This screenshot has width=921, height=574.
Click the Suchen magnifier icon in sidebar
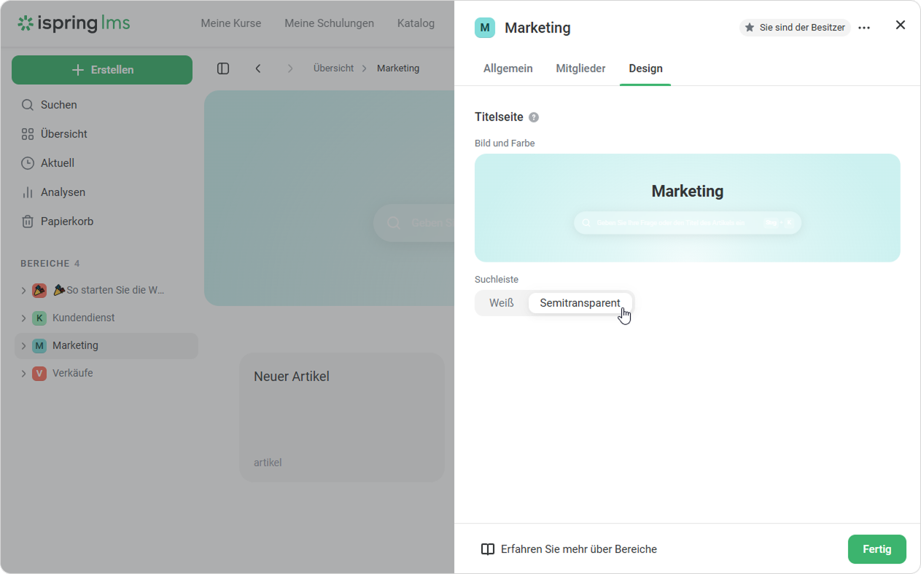point(28,105)
